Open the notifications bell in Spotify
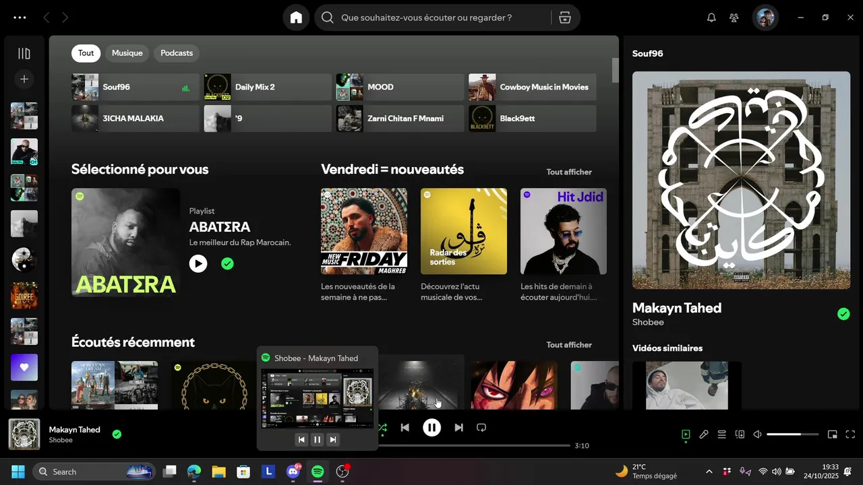The image size is (863, 485). point(711,18)
